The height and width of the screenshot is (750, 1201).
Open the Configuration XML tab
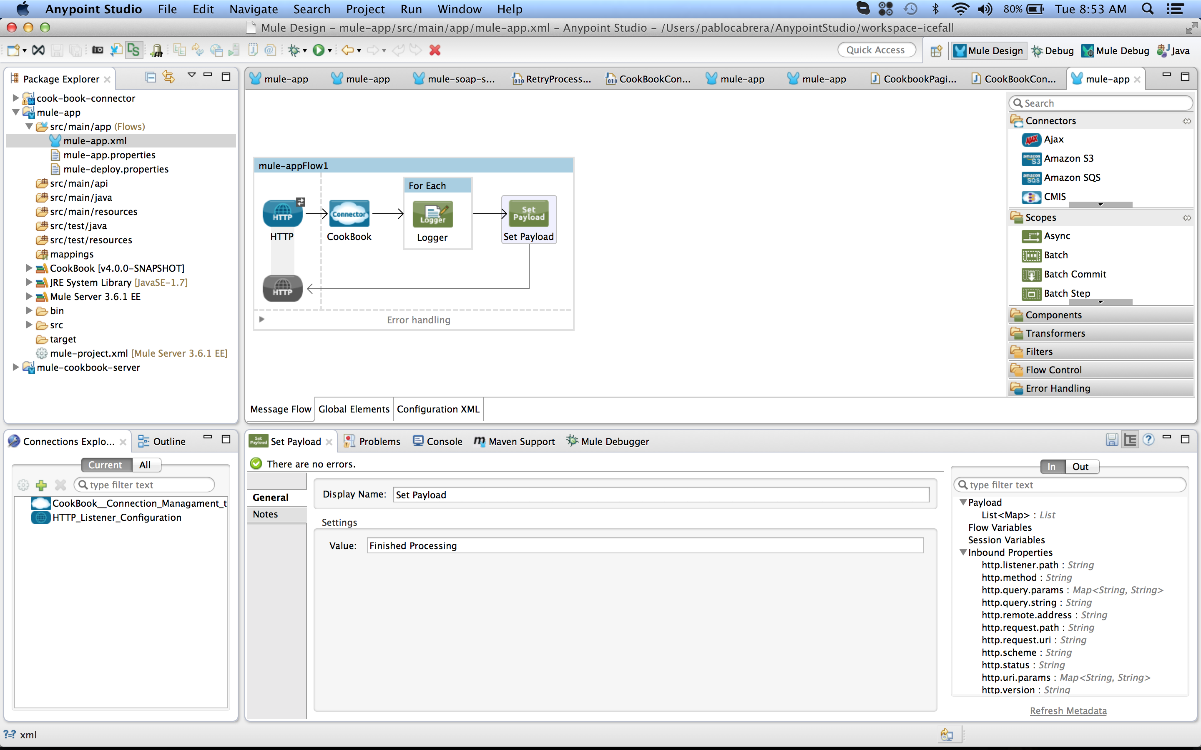(x=438, y=409)
